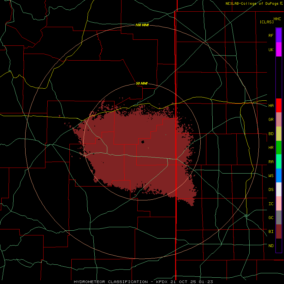
Task: Click the WS legend label
Action: [271, 176]
